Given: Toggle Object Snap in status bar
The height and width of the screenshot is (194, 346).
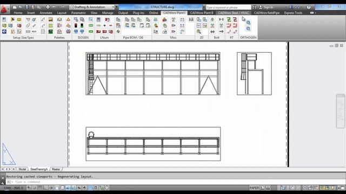Looking at the screenshot, I should tap(57, 188).
